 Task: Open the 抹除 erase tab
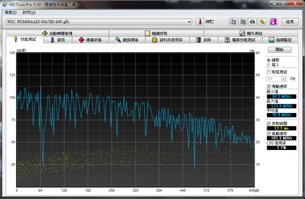[x=204, y=40]
